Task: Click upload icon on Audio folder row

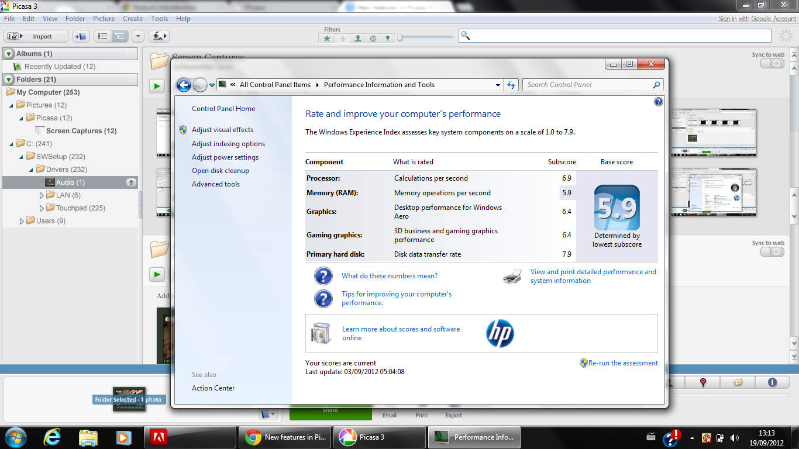Action: click(x=131, y=182)
